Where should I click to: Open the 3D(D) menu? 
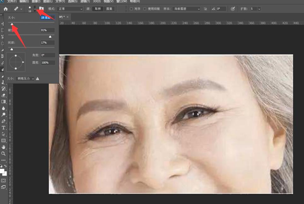(96, 1)
